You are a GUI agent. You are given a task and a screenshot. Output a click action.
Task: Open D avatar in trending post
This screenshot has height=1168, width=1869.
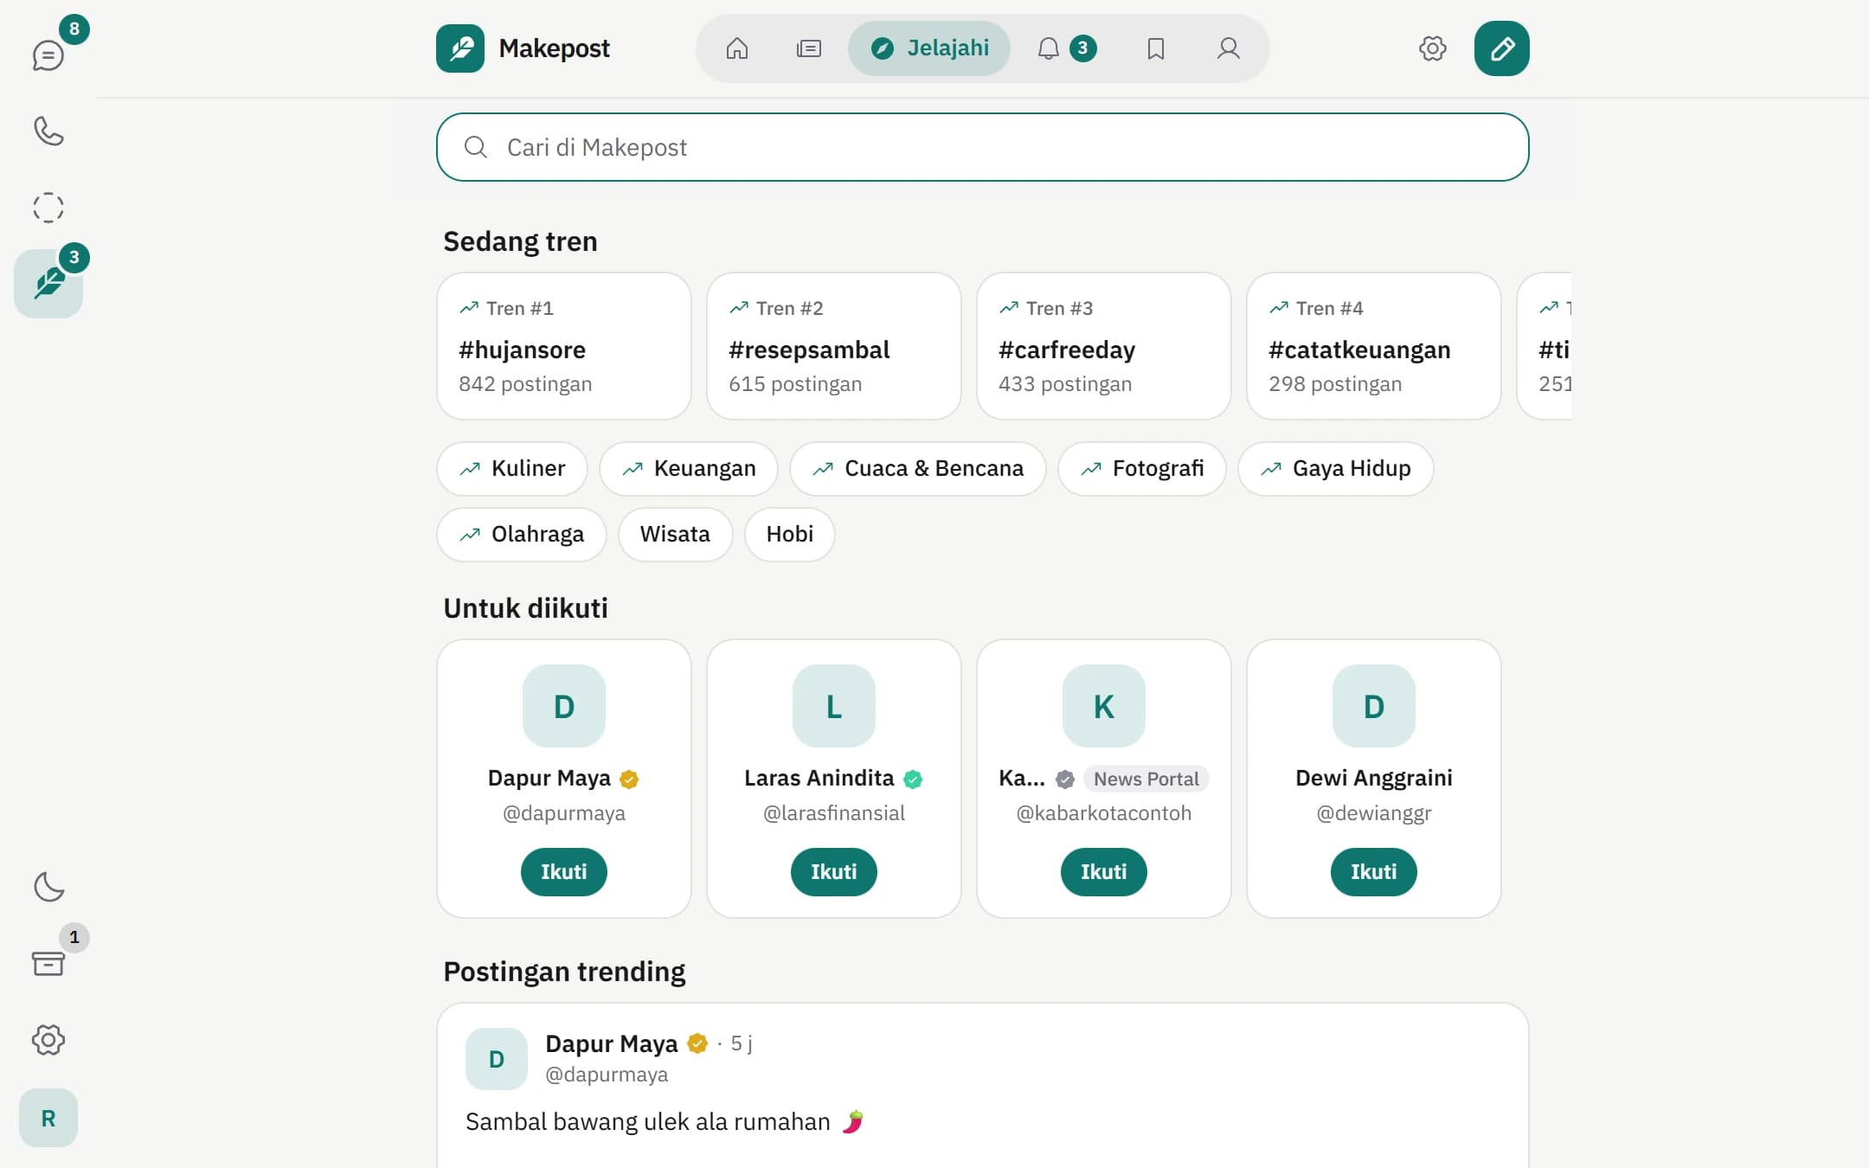[x=497, y=1059]
